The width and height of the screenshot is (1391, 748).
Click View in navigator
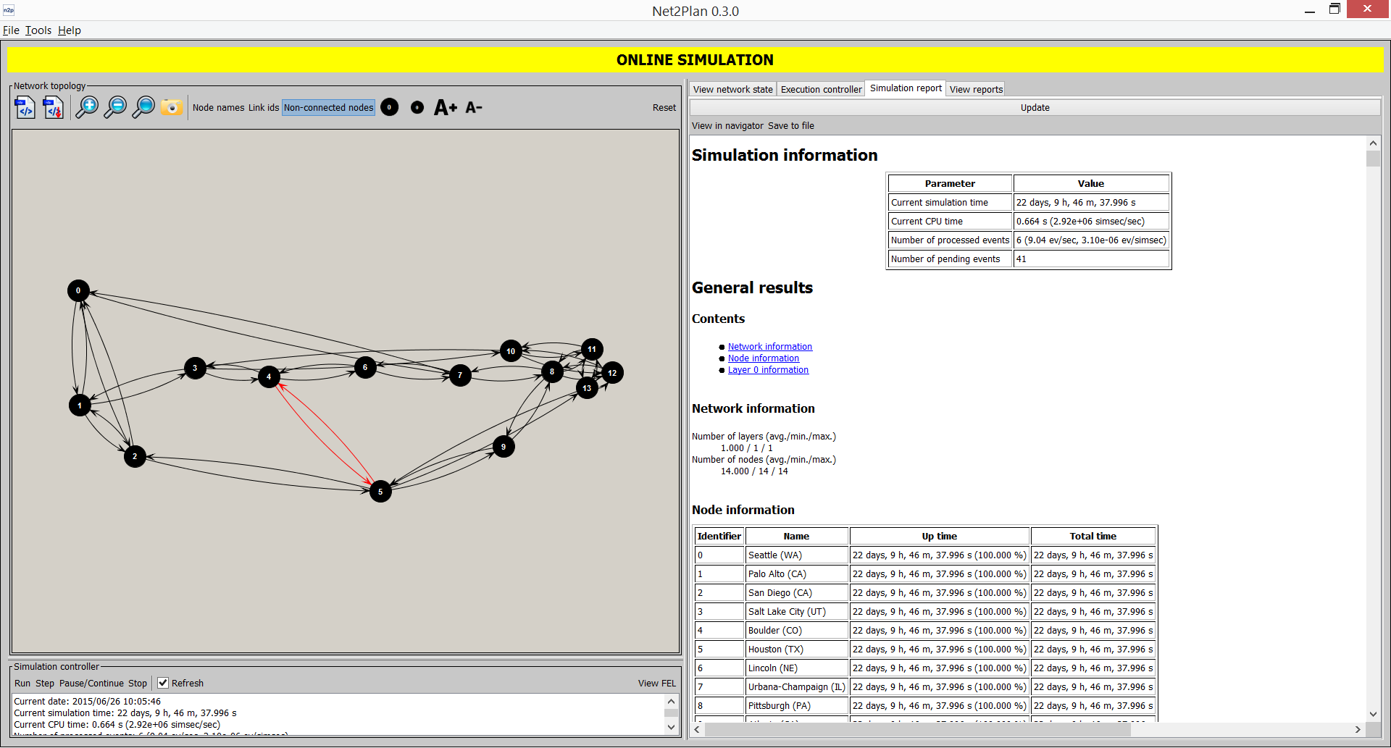coord(727,126)
